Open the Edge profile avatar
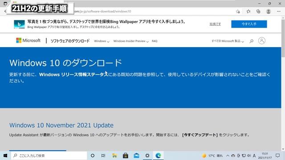 point(268,12)
